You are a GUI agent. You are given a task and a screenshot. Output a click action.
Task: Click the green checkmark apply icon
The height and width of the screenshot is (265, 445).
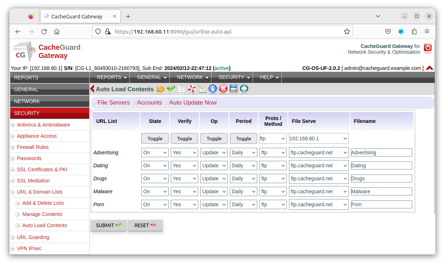pos(171,89)
